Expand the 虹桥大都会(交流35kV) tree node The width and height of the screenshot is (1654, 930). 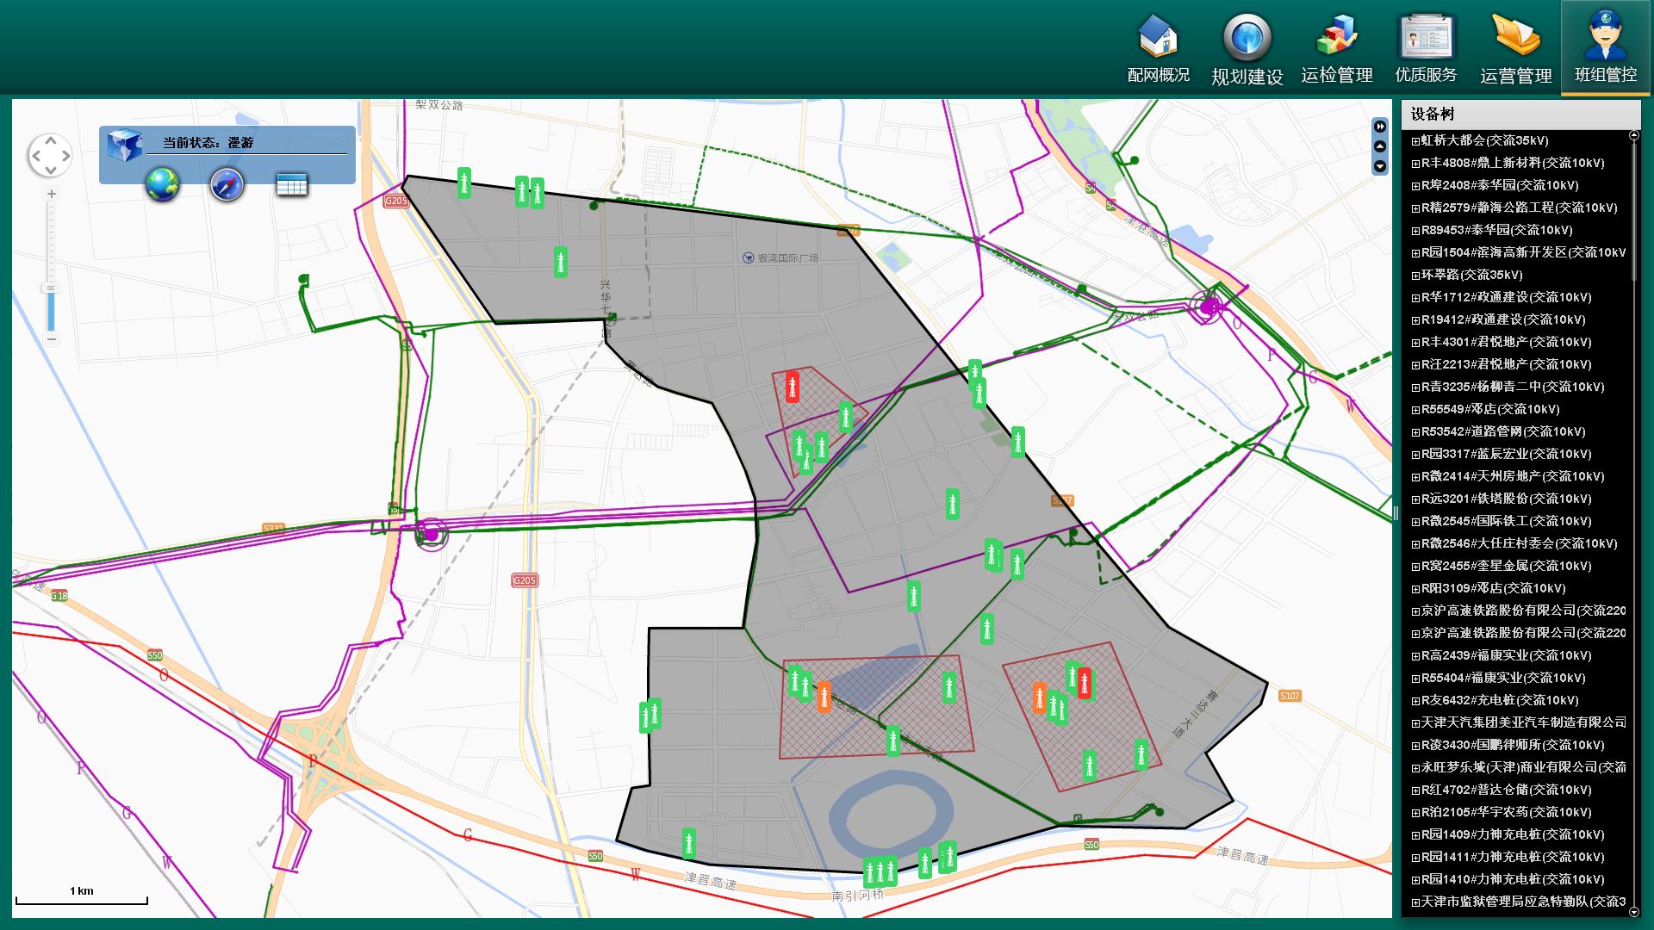1415,141
